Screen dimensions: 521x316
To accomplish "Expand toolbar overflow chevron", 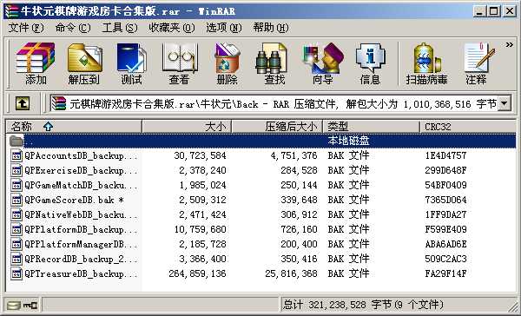I will pyautogui.click(x=510, y=44).
